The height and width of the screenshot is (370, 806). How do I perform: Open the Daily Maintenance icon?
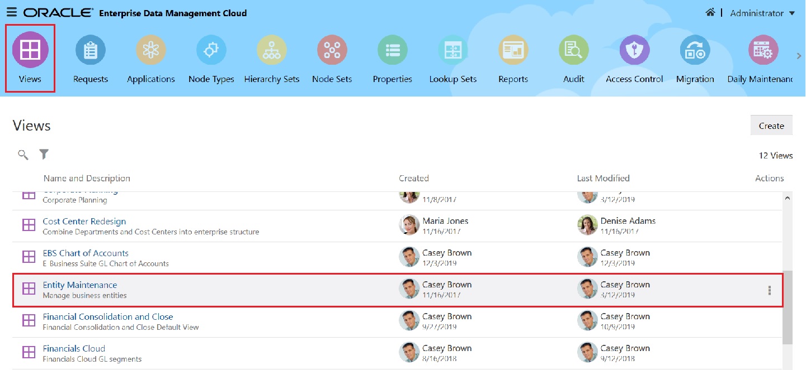tap(763, 50)
